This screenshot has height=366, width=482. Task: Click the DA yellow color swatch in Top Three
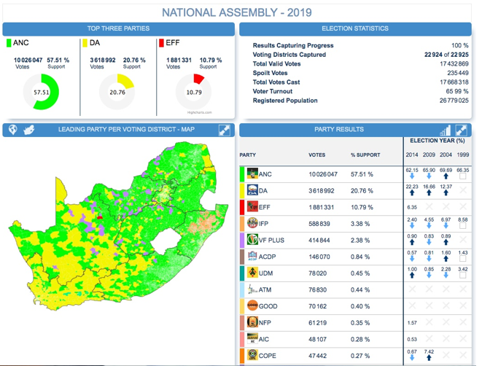[x=85, y=43]
